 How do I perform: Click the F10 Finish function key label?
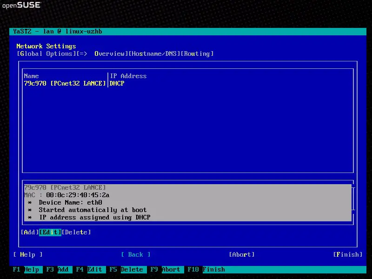[x=206, y=270]
